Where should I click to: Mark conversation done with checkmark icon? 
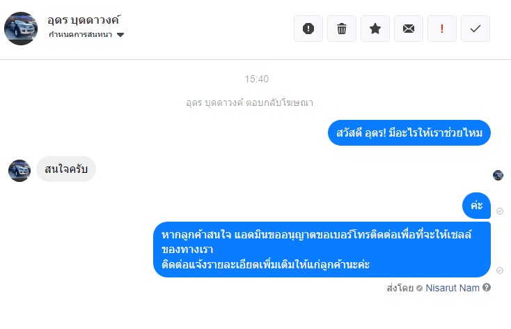[x=475, y=29]
